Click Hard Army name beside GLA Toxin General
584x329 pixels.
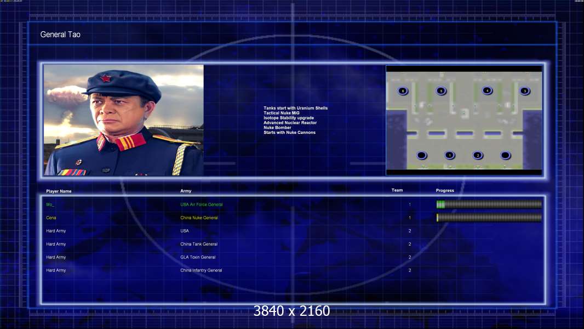56,257
